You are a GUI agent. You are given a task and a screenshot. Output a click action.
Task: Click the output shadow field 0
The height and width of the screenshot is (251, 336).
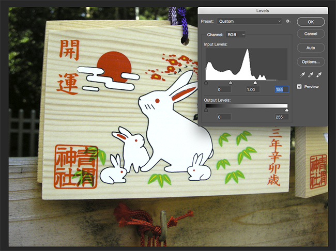click(224, 117)
